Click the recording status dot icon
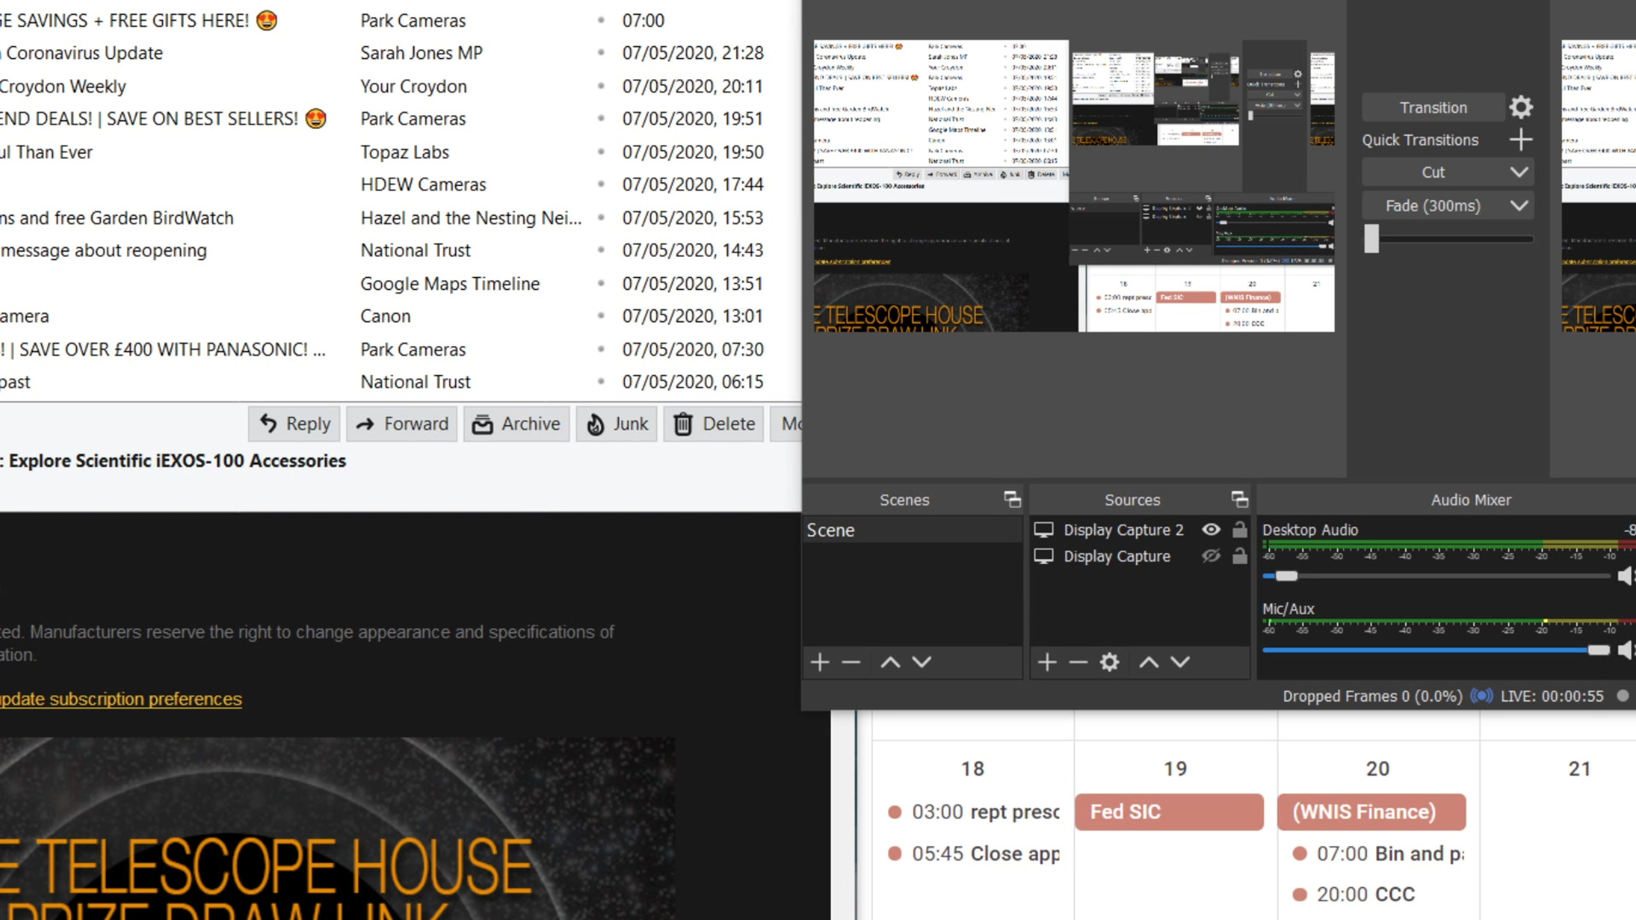The height and width of the screenshot is (920, 1636). click(1623, 696)
